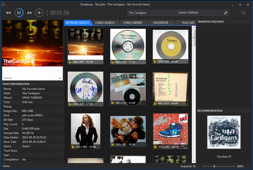The width and height of the screenshot is (253, 170).
Task: Switch to the Artwork Search tab
Action: (77, 23)
